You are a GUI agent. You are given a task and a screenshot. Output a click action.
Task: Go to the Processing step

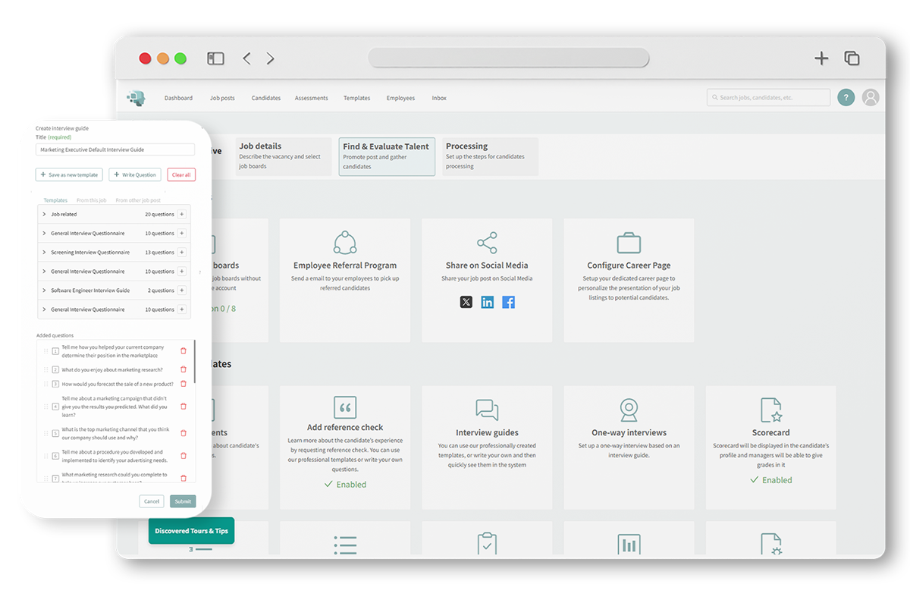coord(490,156)
